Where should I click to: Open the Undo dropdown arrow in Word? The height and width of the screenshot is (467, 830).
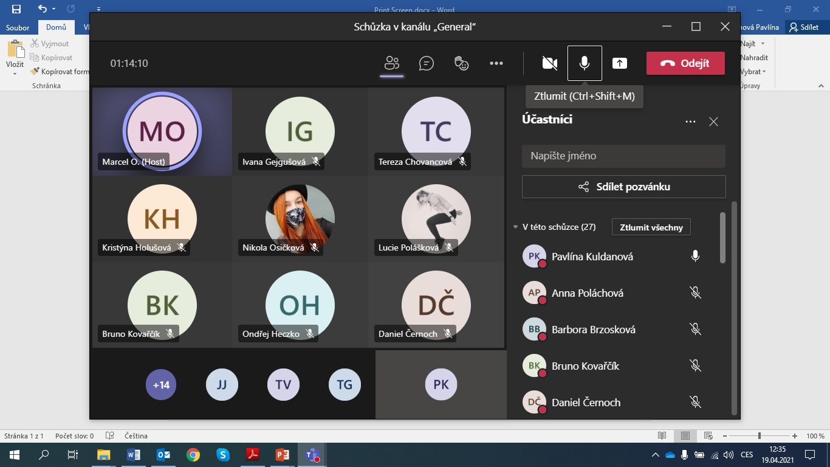[x=54, y=9]
